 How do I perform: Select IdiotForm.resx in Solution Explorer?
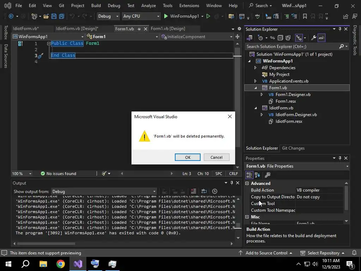click(289, 121)
